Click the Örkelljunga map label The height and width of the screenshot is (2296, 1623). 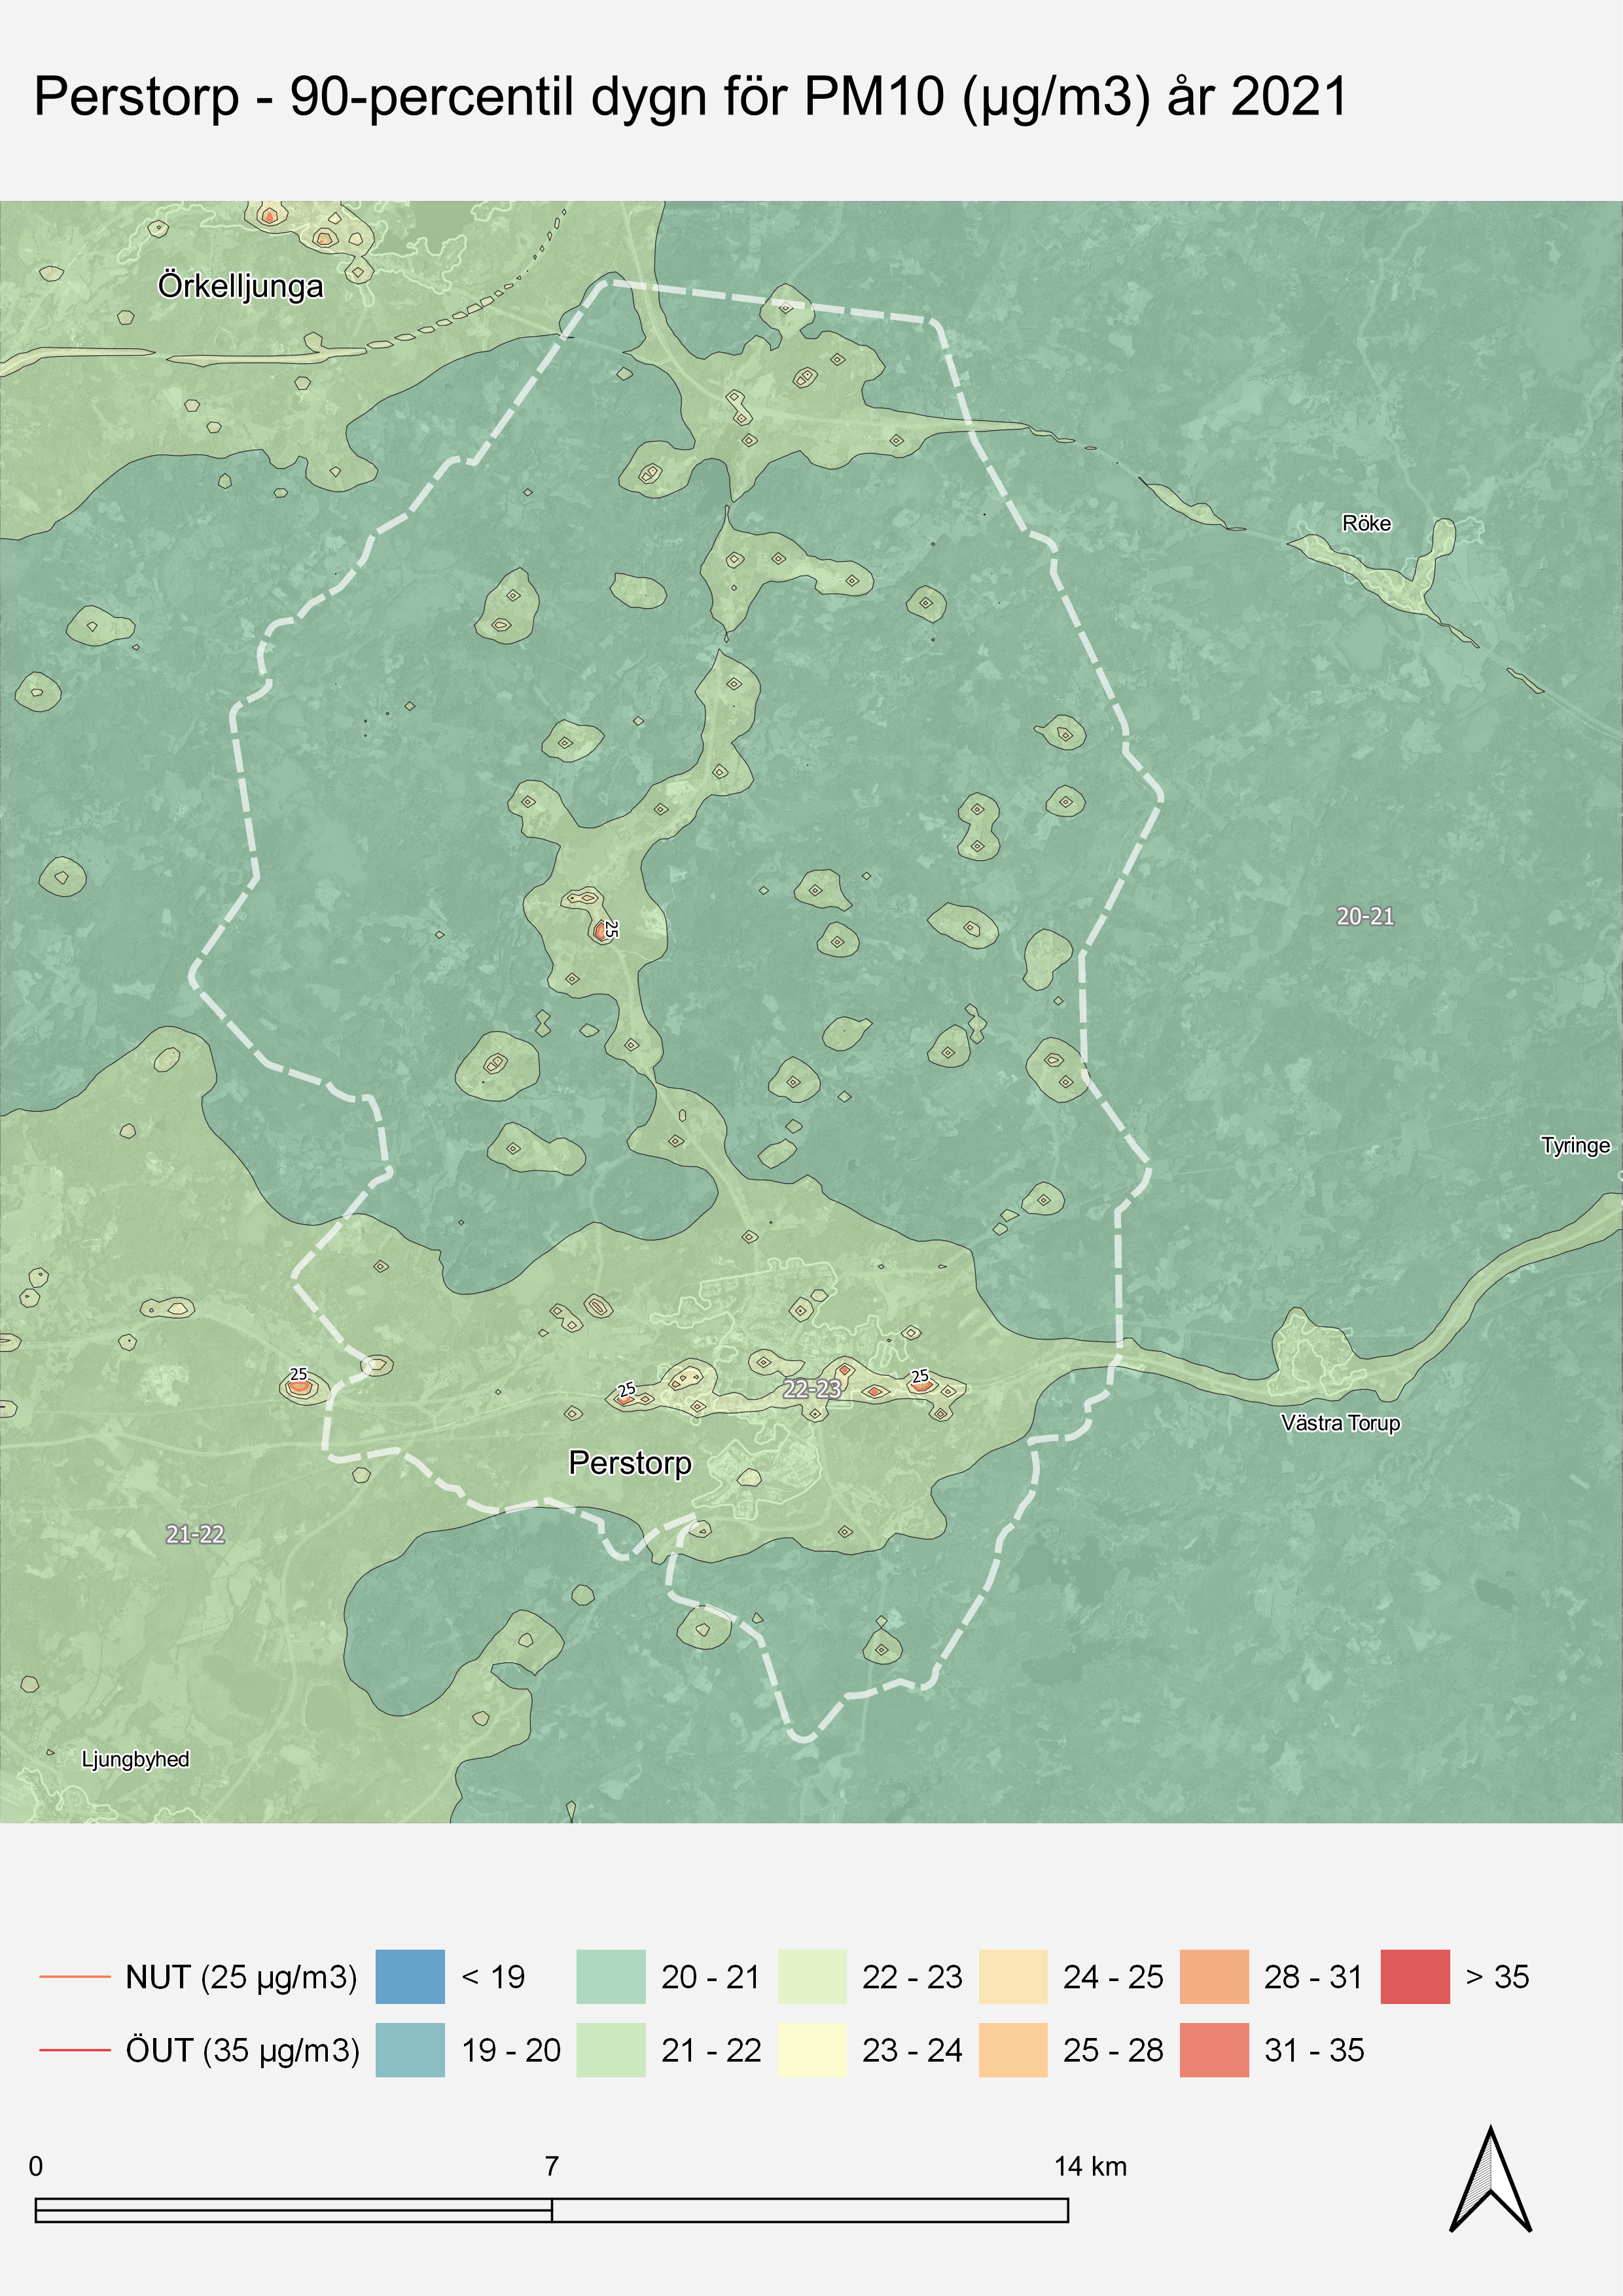point(241,287)
